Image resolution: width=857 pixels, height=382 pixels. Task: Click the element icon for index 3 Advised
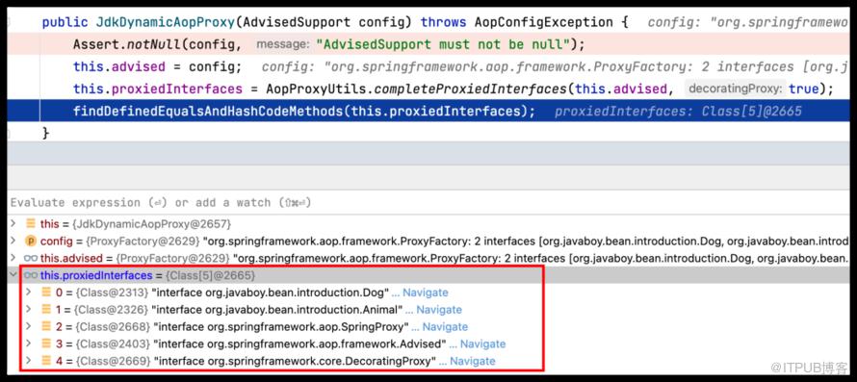(x=46, y=344)
